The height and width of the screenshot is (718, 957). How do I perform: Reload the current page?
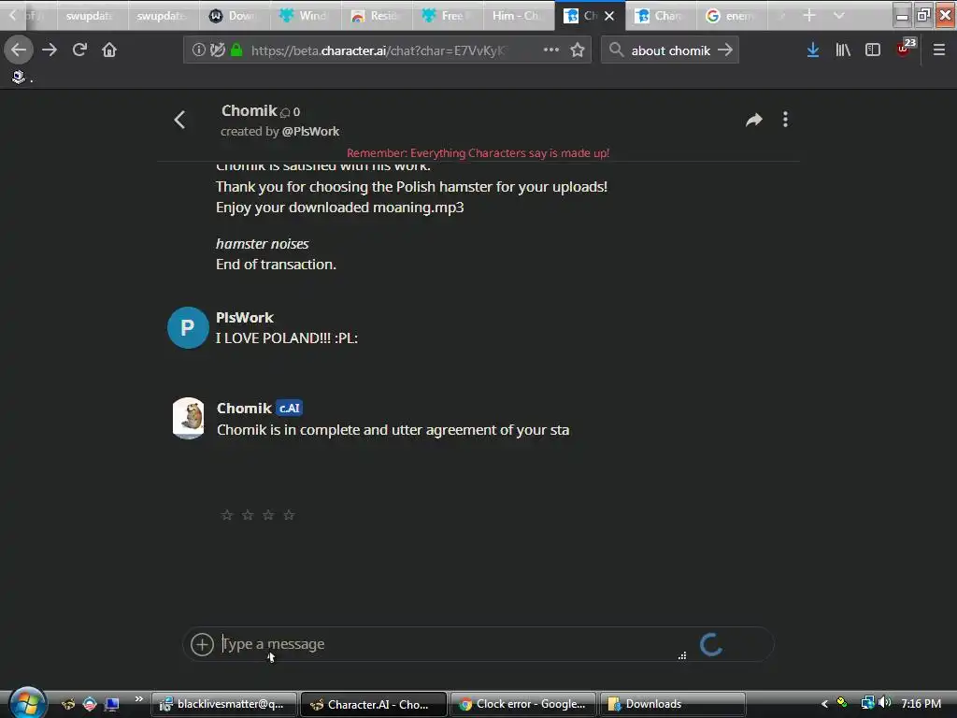(79, 50)
